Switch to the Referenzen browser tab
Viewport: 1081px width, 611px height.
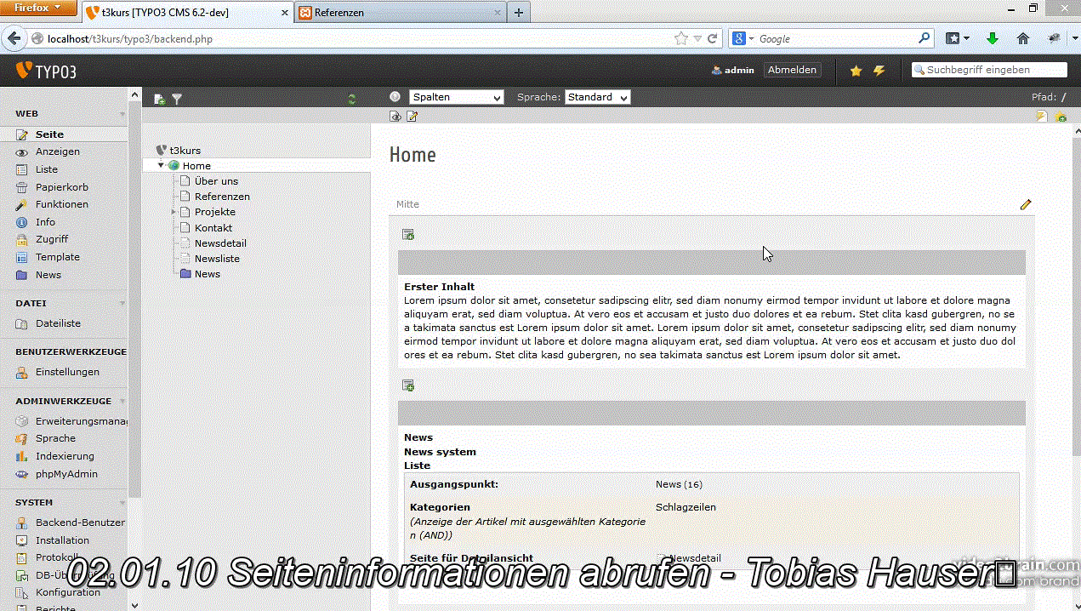(x=401, y=13)
